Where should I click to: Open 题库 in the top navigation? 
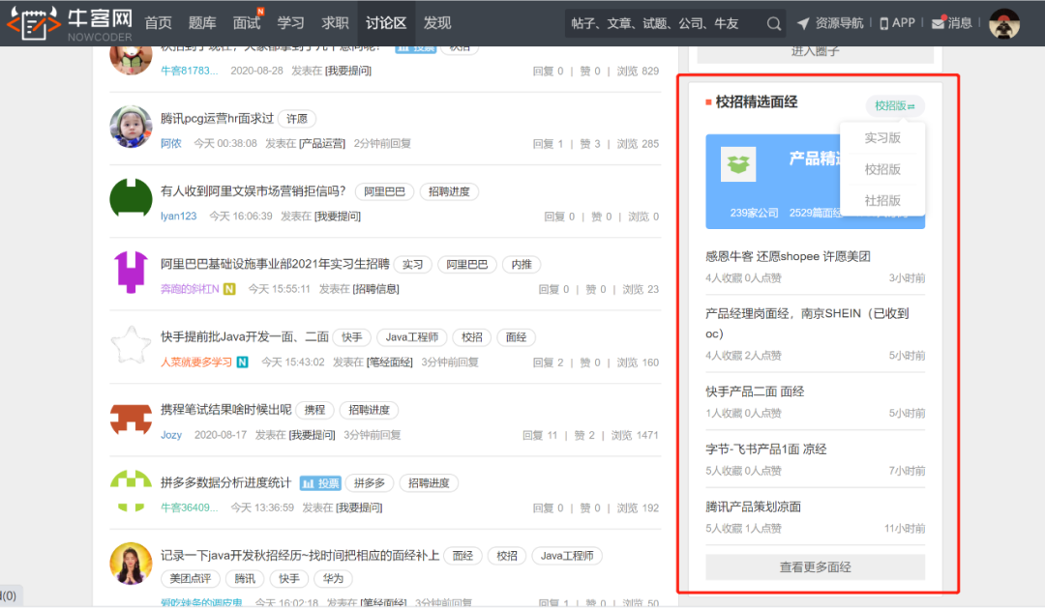202,23
